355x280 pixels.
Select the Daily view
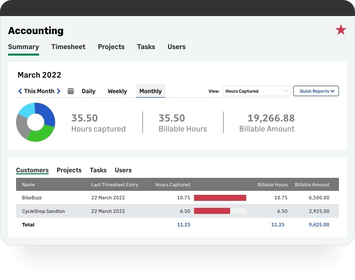(88, 91)
